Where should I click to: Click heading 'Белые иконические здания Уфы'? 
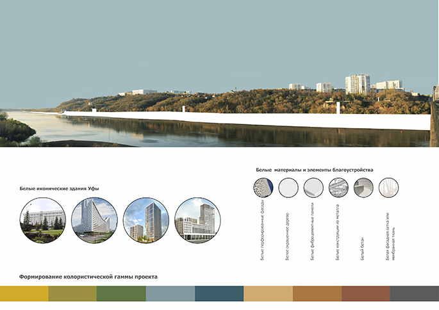click(60, 188)
